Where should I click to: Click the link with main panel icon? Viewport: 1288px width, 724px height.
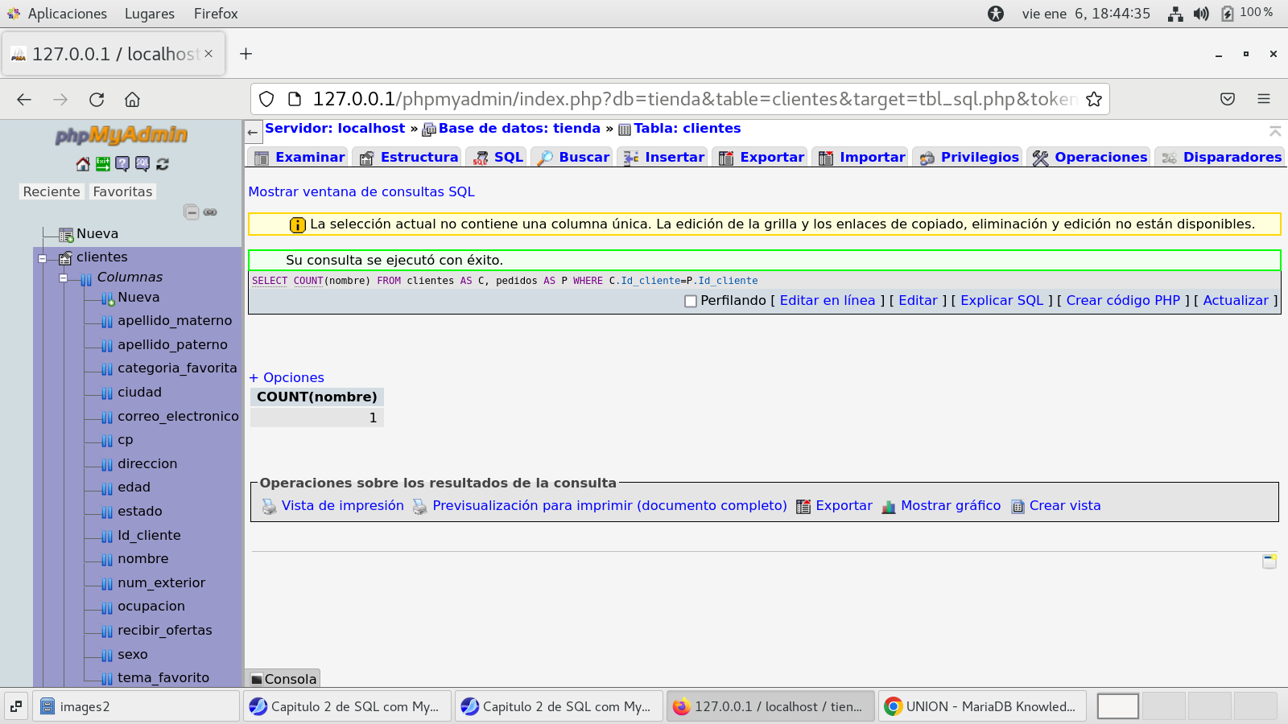(x=210, y=212)
